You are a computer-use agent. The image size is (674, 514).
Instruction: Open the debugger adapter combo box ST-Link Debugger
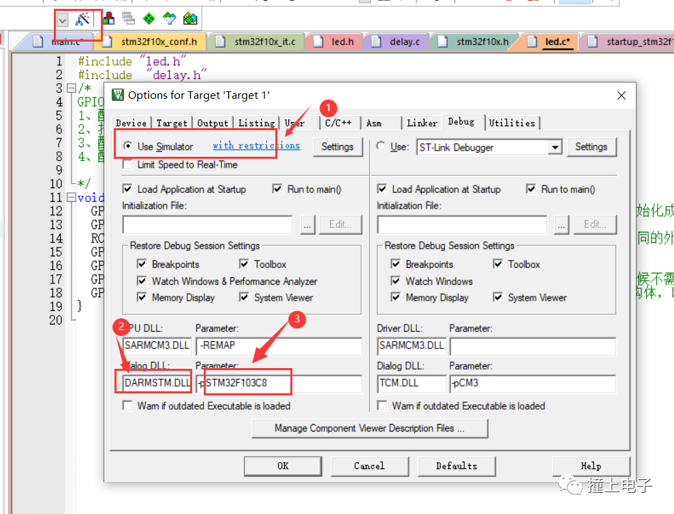click(489, 147)
